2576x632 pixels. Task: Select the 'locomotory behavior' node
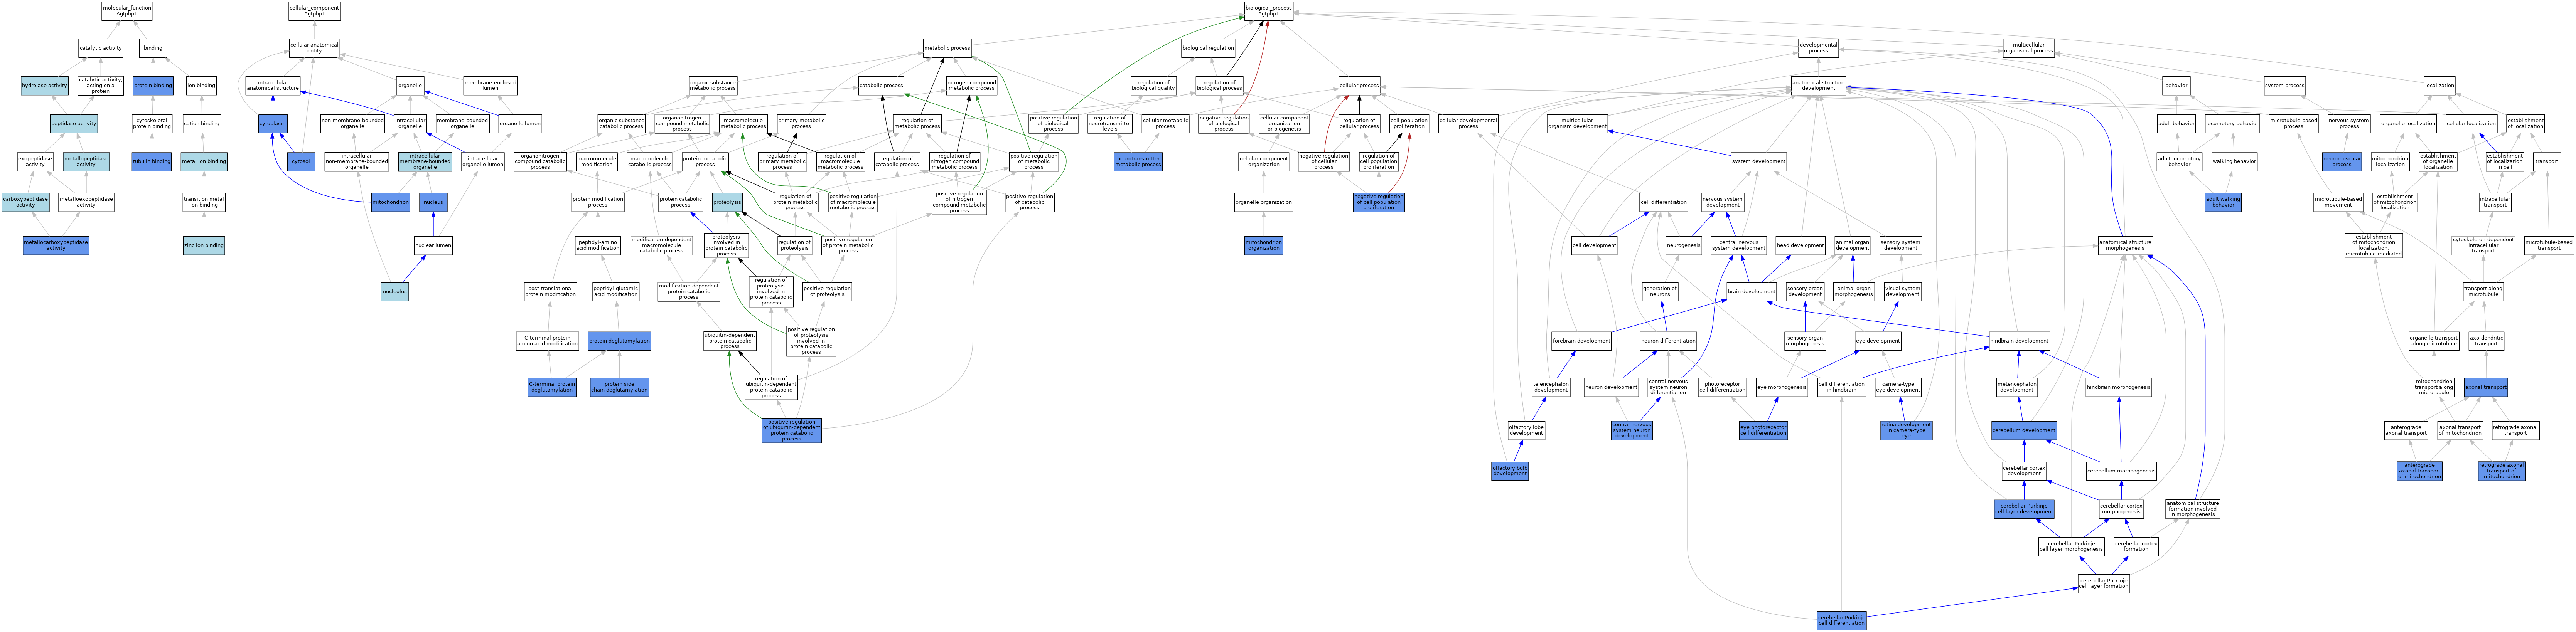point(2232,124)
